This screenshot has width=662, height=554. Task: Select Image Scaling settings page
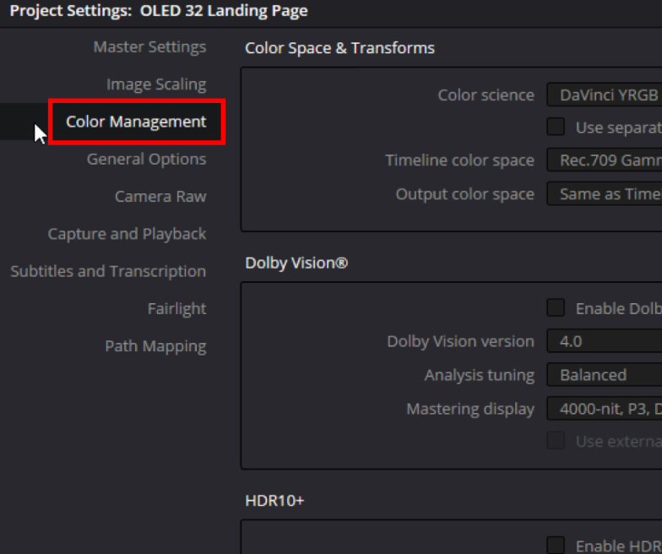156,84
